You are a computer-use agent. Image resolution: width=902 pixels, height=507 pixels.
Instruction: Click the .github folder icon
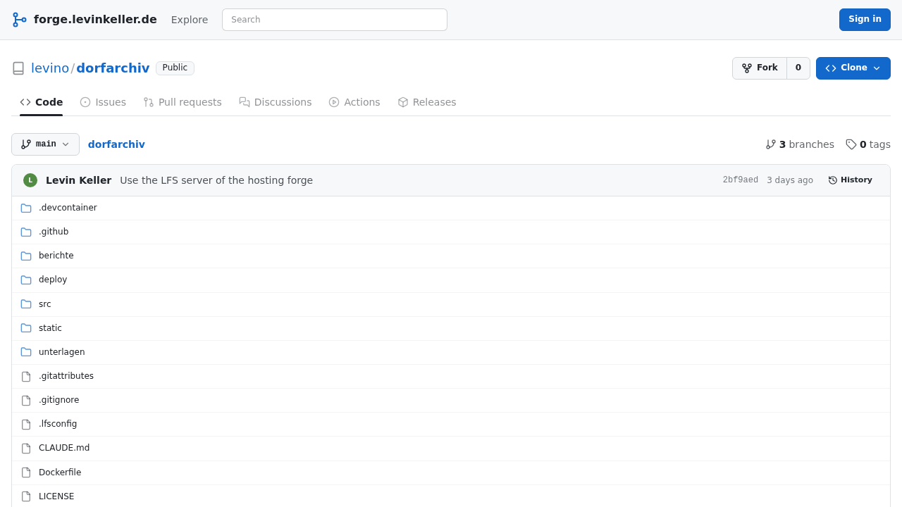(x=26, y=232)
